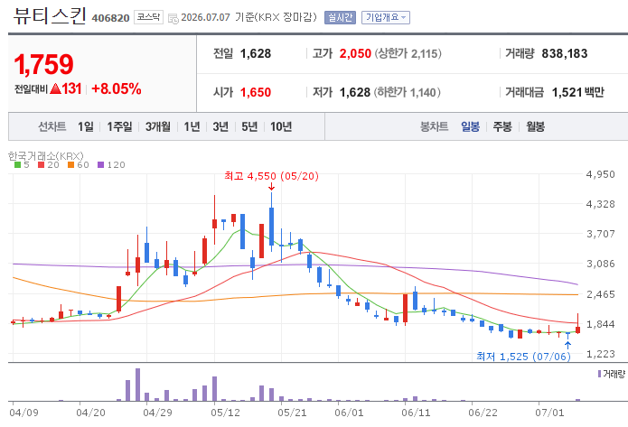The image size is (628, 427).
Task: Click the trading value 1,521 백만
Action: pyautogui.click(x=577, y=92)
